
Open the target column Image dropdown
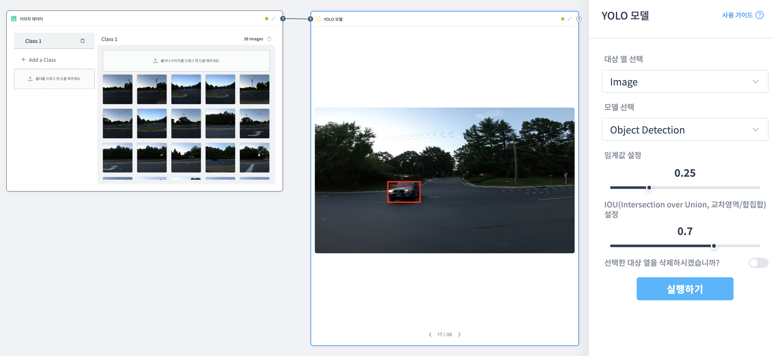click(x=684, y=82)
